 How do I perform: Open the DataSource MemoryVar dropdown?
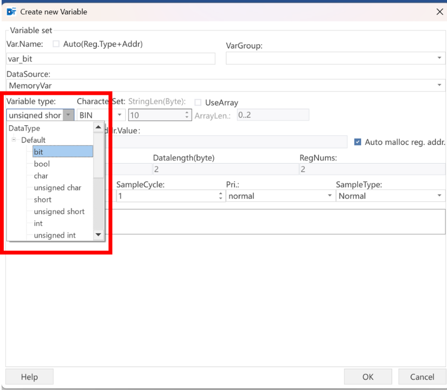[x=439, y=85]
